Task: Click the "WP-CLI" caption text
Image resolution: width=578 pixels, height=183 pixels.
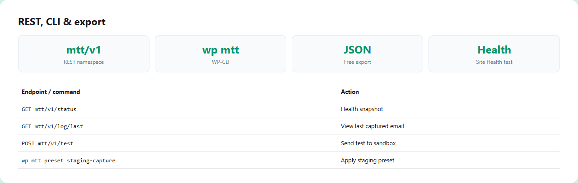Action: tap(220, 62)
